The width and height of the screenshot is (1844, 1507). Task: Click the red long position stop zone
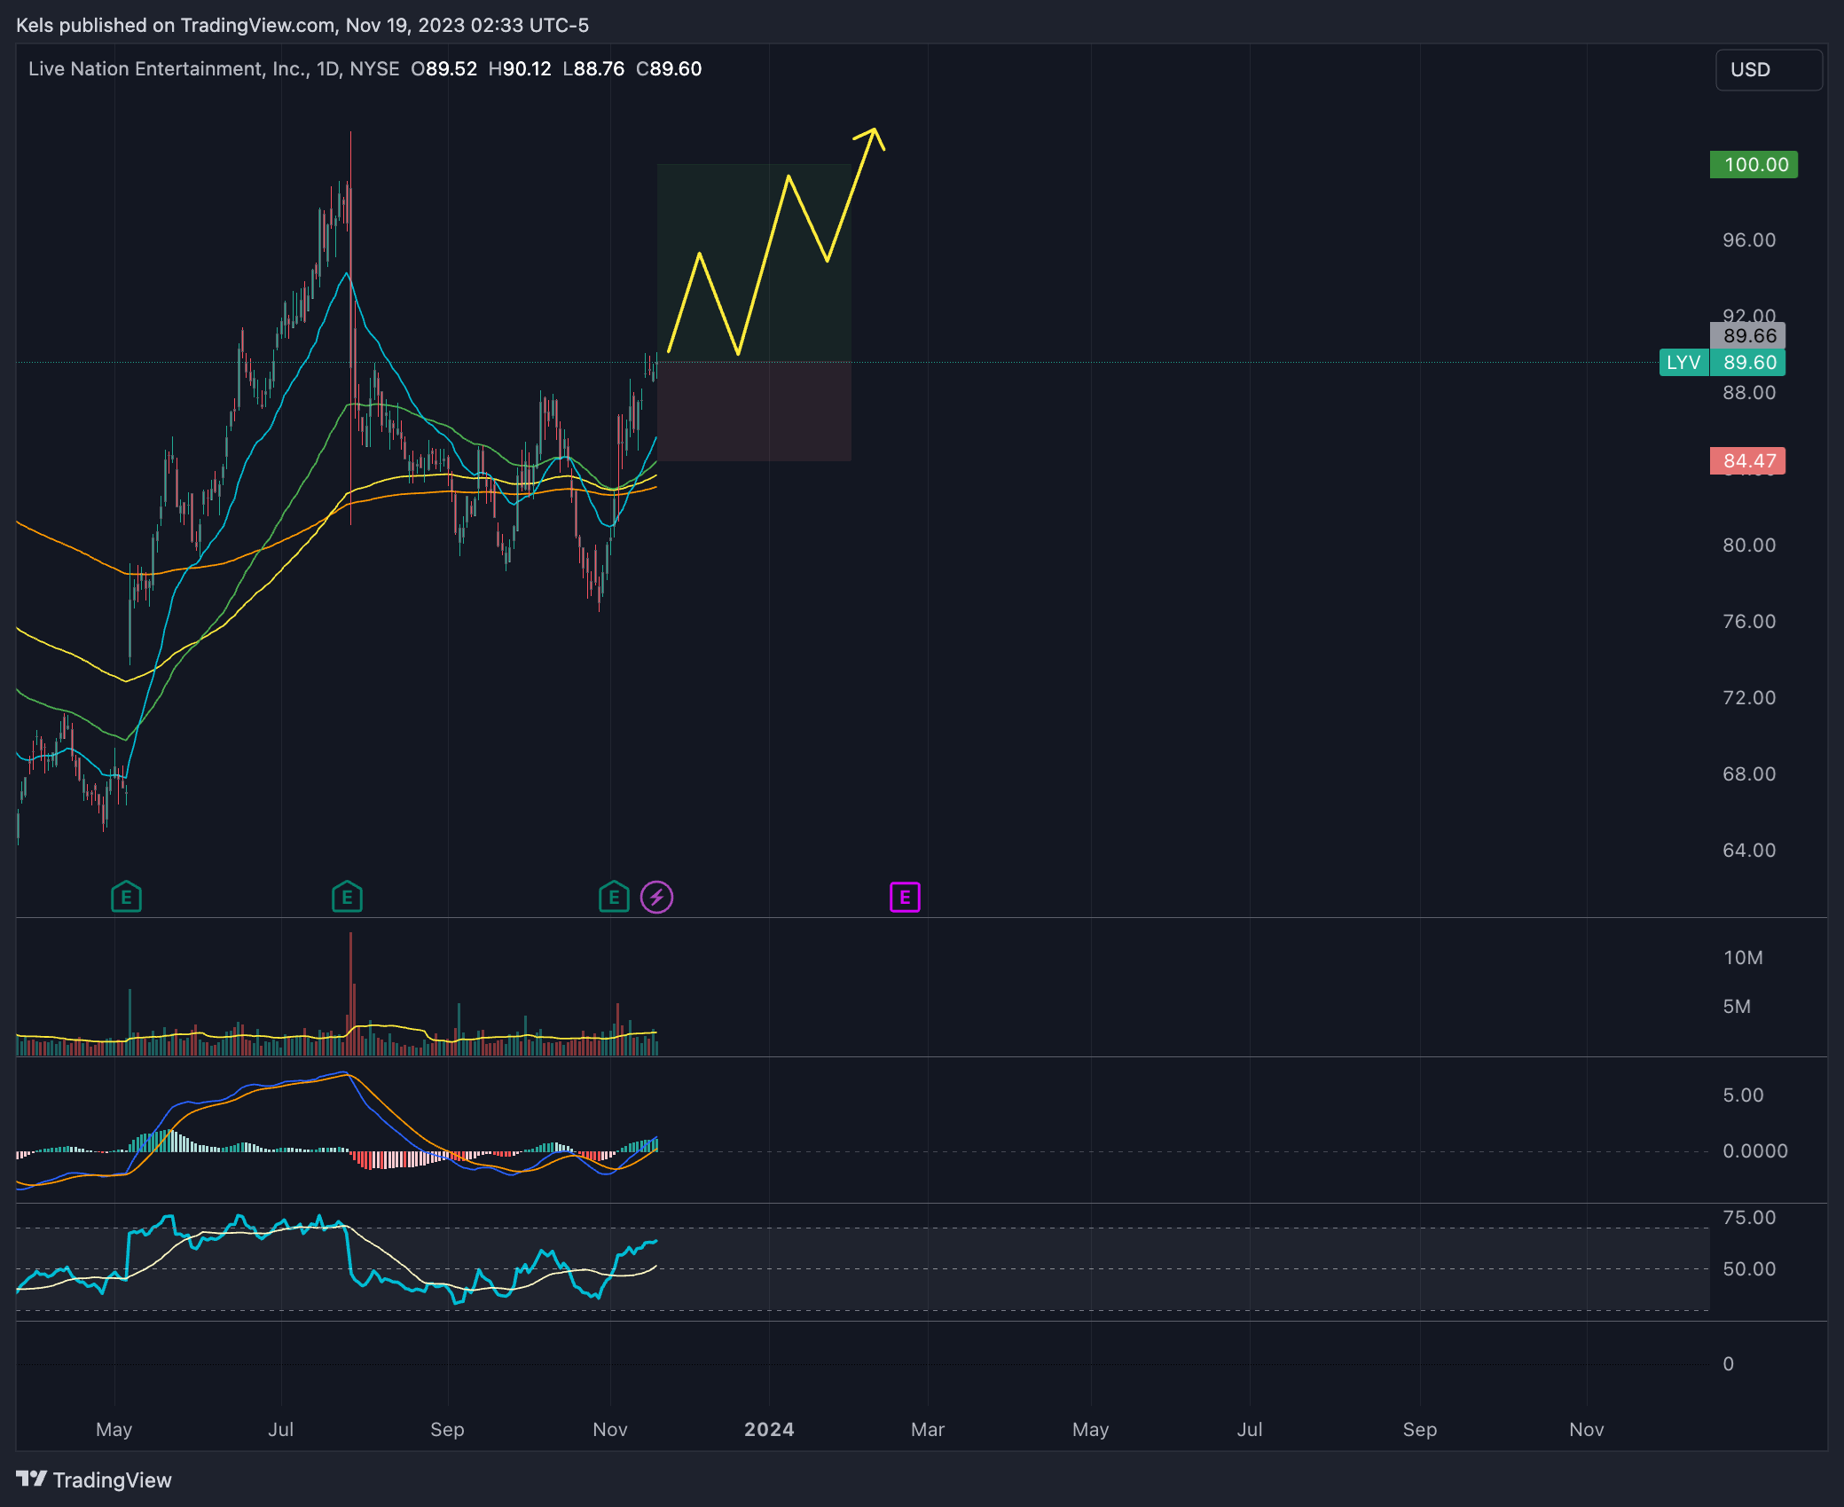pos(754,412)
